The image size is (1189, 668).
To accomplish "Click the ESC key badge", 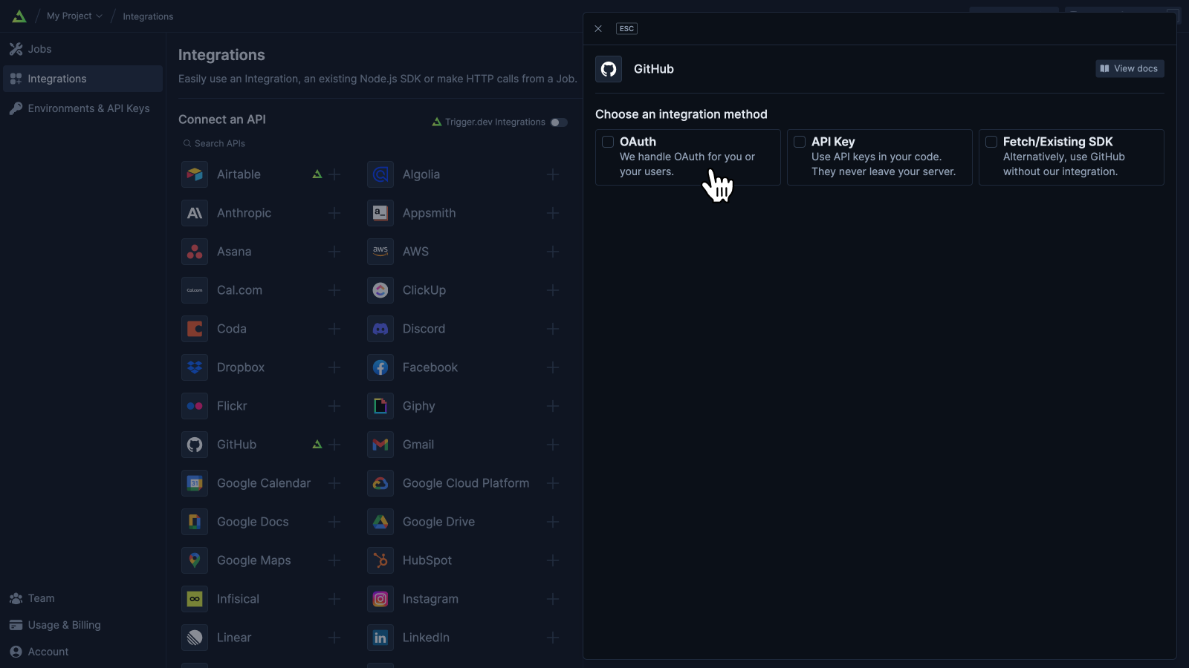I will pos(626,29).
